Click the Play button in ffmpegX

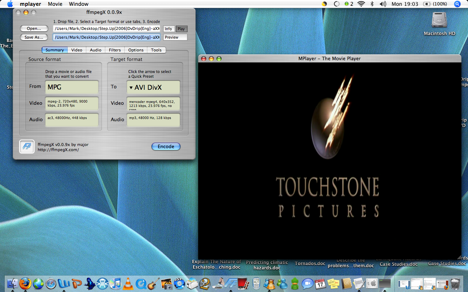coord(181,29)
